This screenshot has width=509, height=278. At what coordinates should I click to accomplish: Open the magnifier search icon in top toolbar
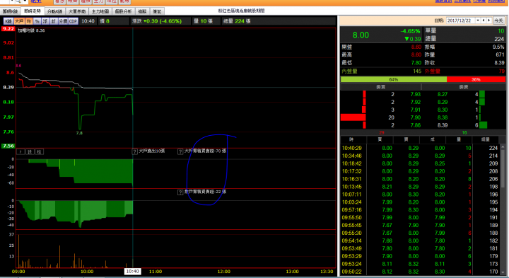point(18,1)
